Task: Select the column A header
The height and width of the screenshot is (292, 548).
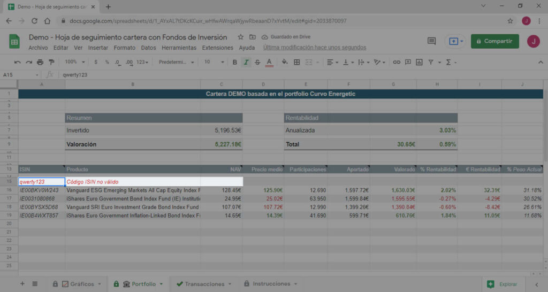Action: [42, 84]
